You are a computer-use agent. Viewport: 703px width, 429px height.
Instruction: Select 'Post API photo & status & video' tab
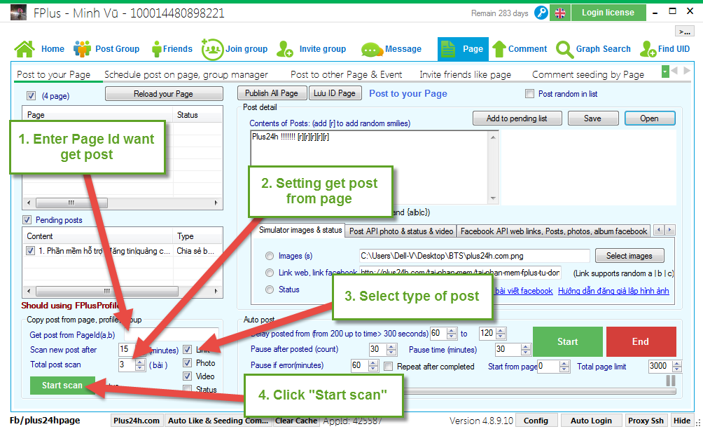(x=401, y=231)
